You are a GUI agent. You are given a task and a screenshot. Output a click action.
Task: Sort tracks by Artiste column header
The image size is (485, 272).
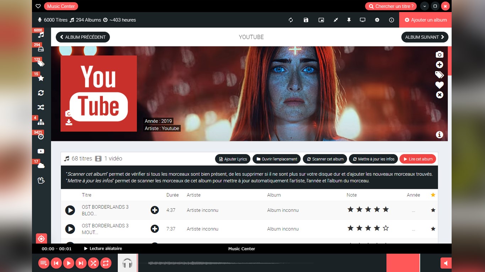(x=194, y=195)
